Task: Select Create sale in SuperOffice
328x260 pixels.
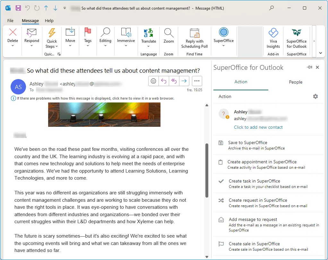Action: (254, 244)
